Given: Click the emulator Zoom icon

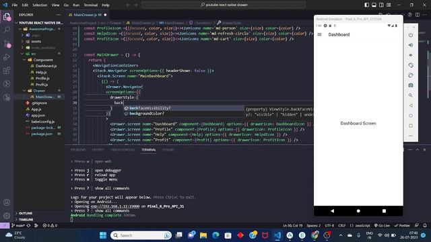Looking at the screenshot, I should point(411,95).
